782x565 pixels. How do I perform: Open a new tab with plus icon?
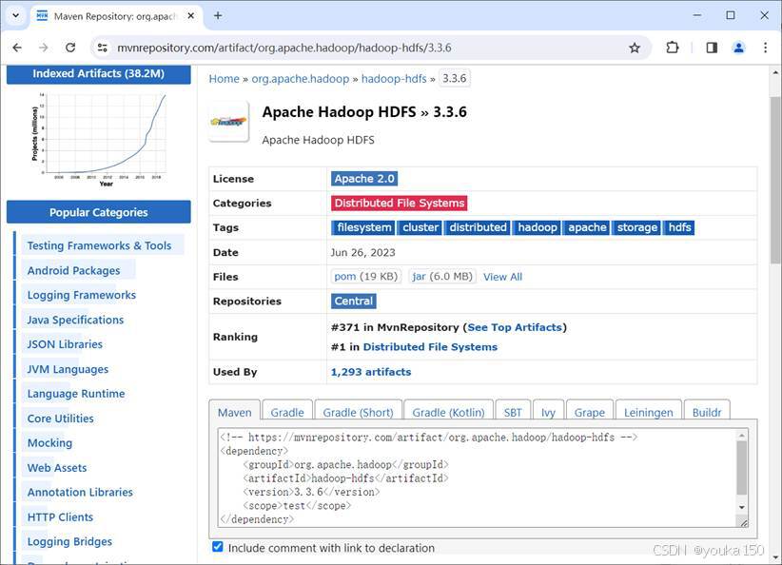[218, 15]
